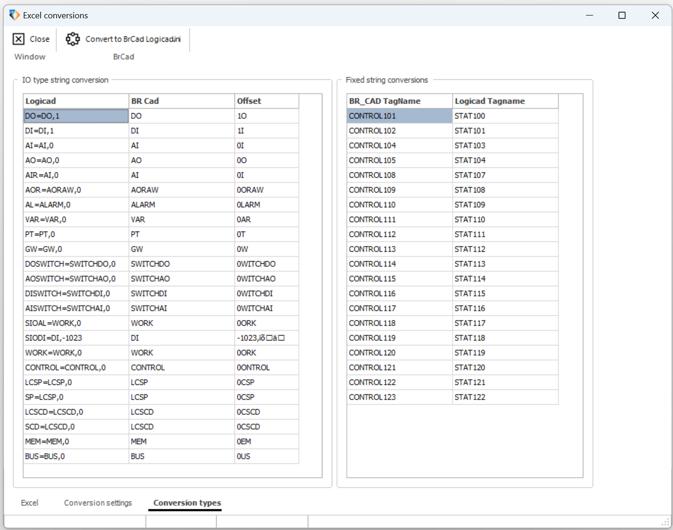Click the STAT117 Logicad tagname cell
This screenshot has width=673, height=530.
505,323
